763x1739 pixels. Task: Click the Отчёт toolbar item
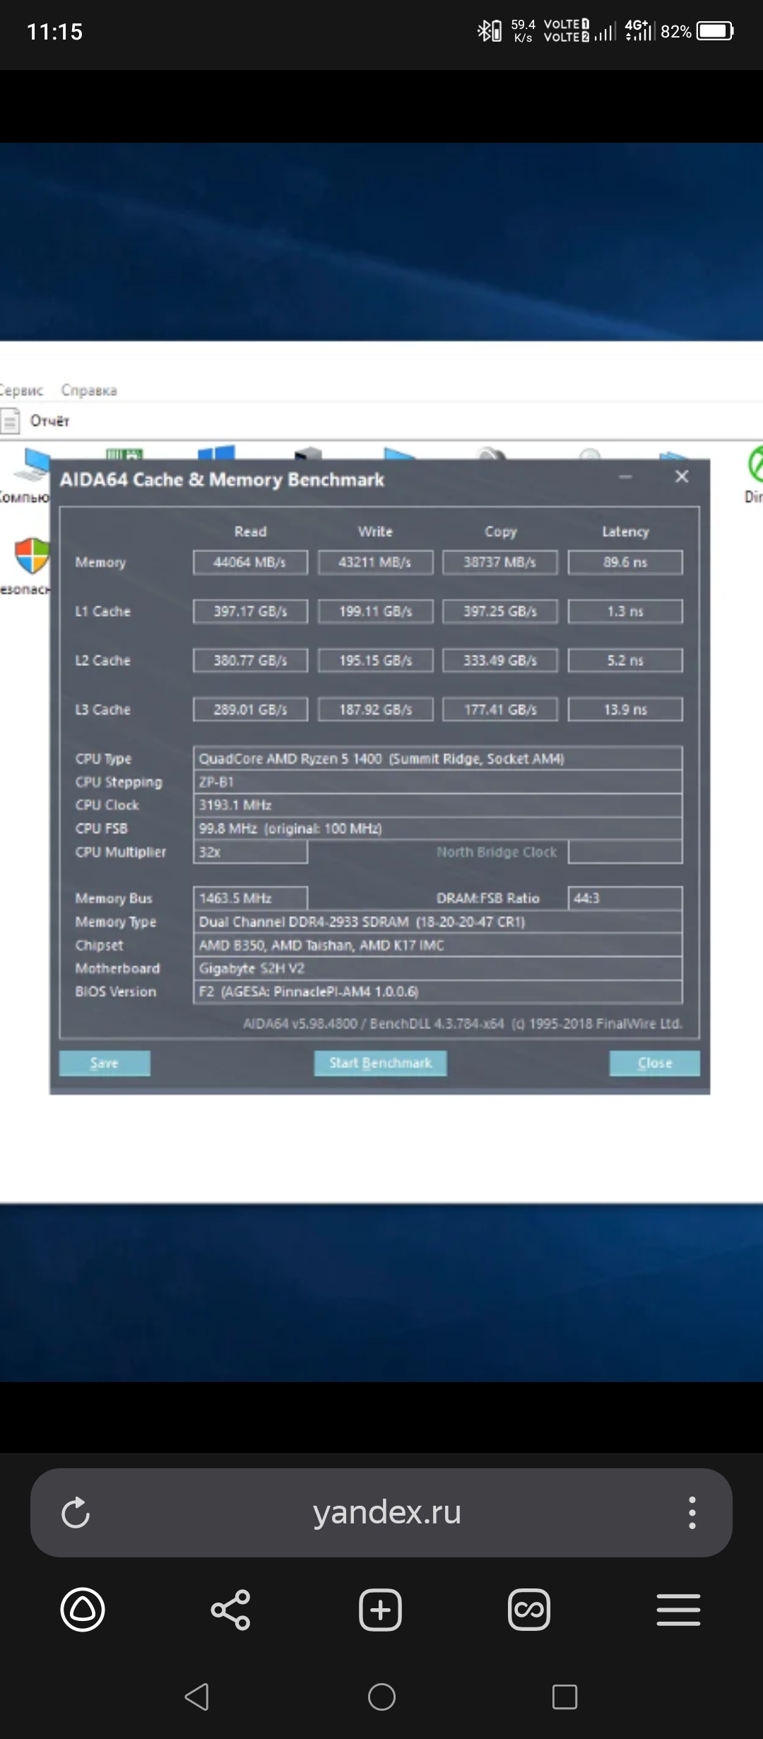36,421
